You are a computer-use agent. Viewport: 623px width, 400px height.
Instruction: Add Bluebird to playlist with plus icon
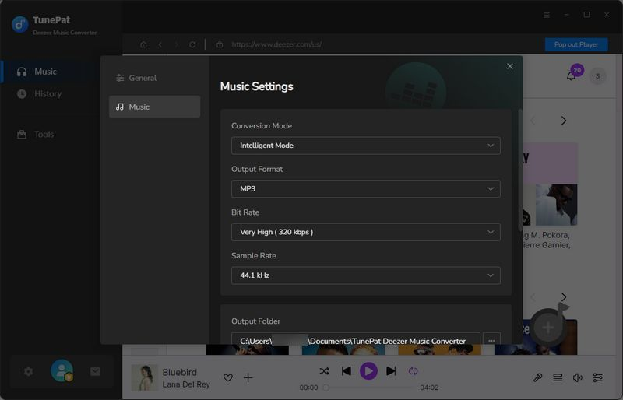click(x=248, y=377)
